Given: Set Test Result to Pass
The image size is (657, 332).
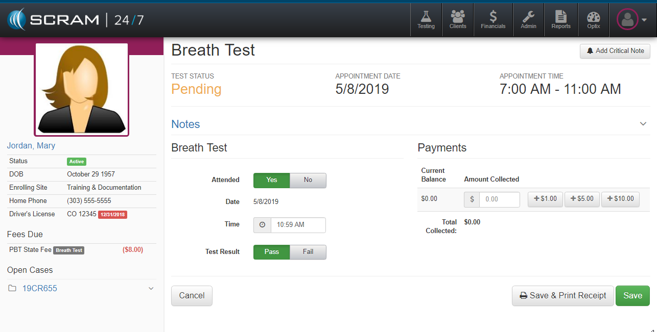Looking at the screenshot, I should 272,252.
